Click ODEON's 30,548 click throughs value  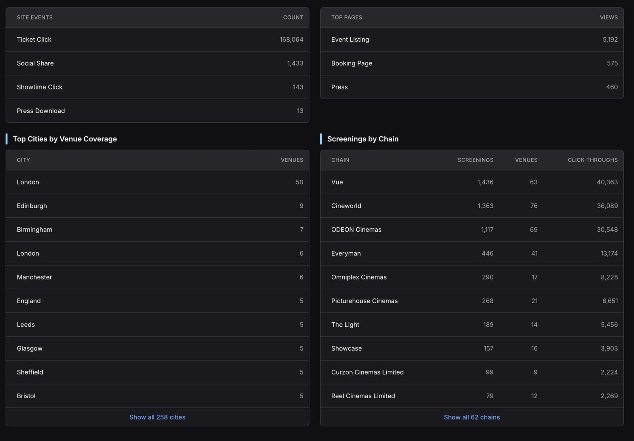(607, 230)
